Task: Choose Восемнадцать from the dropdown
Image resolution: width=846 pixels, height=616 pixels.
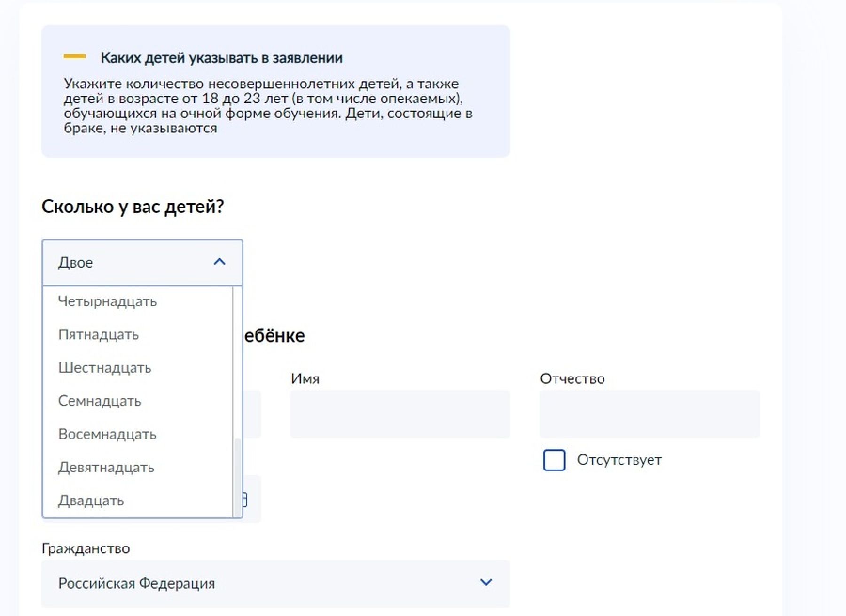Action: [x=138, y=434]
